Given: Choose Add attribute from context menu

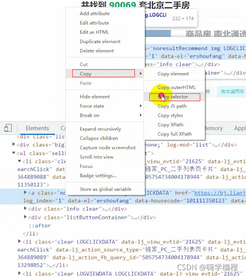Looking at the screenshot, I should pos(95,13).
